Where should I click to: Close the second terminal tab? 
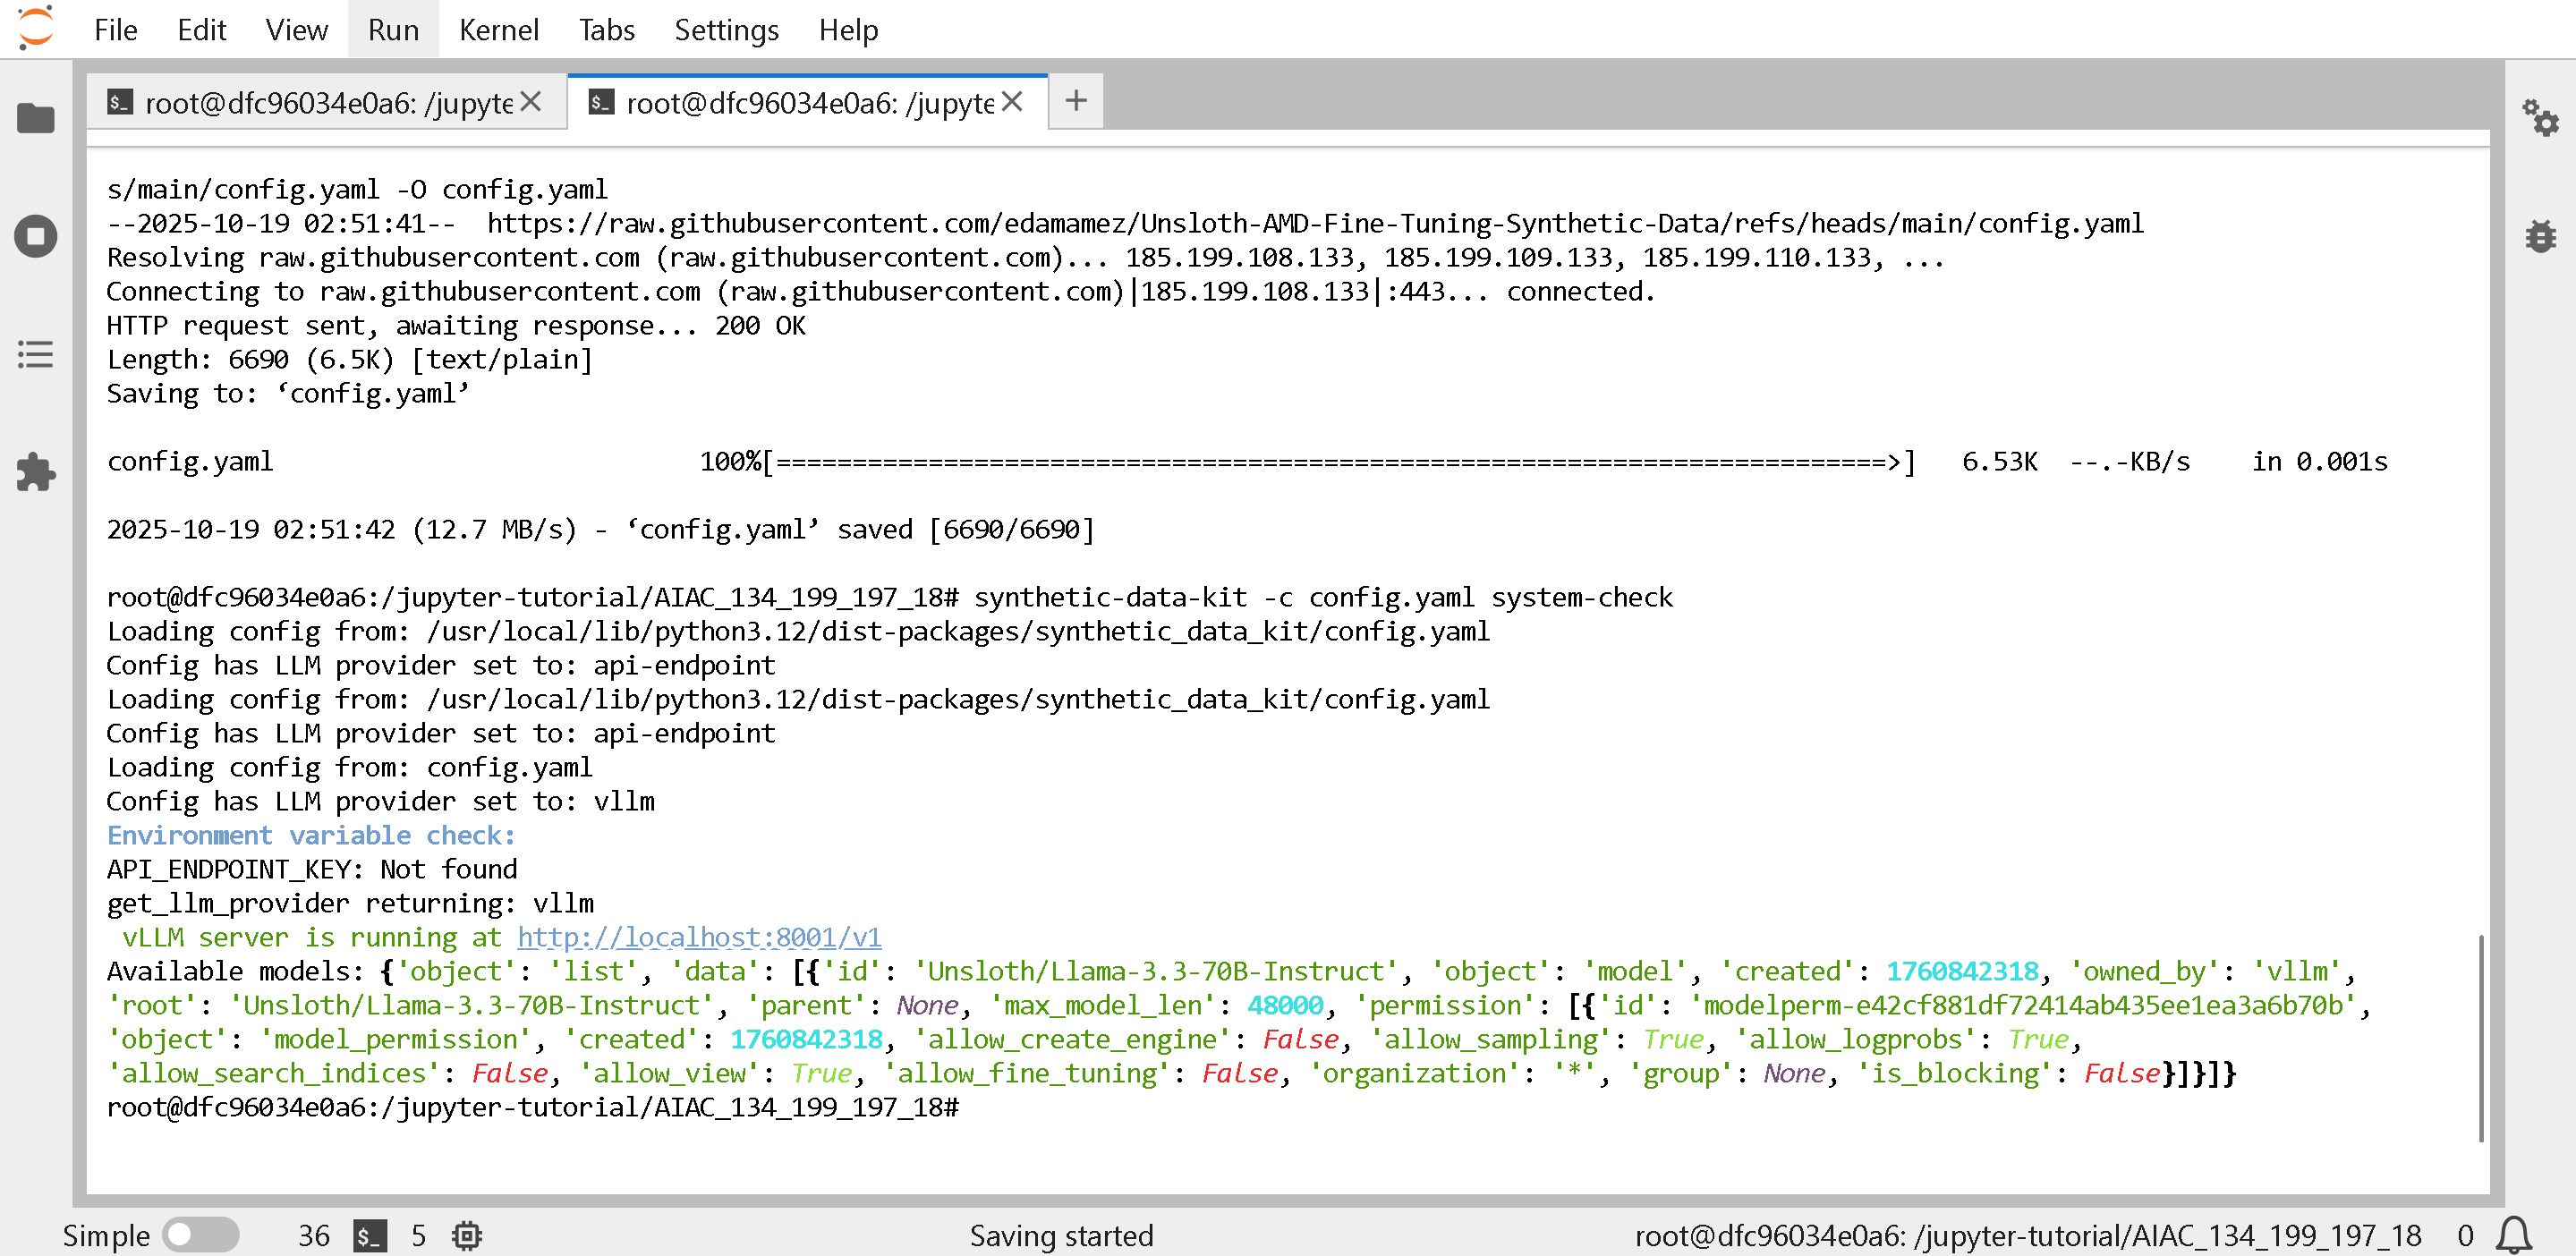(1012, 102)
